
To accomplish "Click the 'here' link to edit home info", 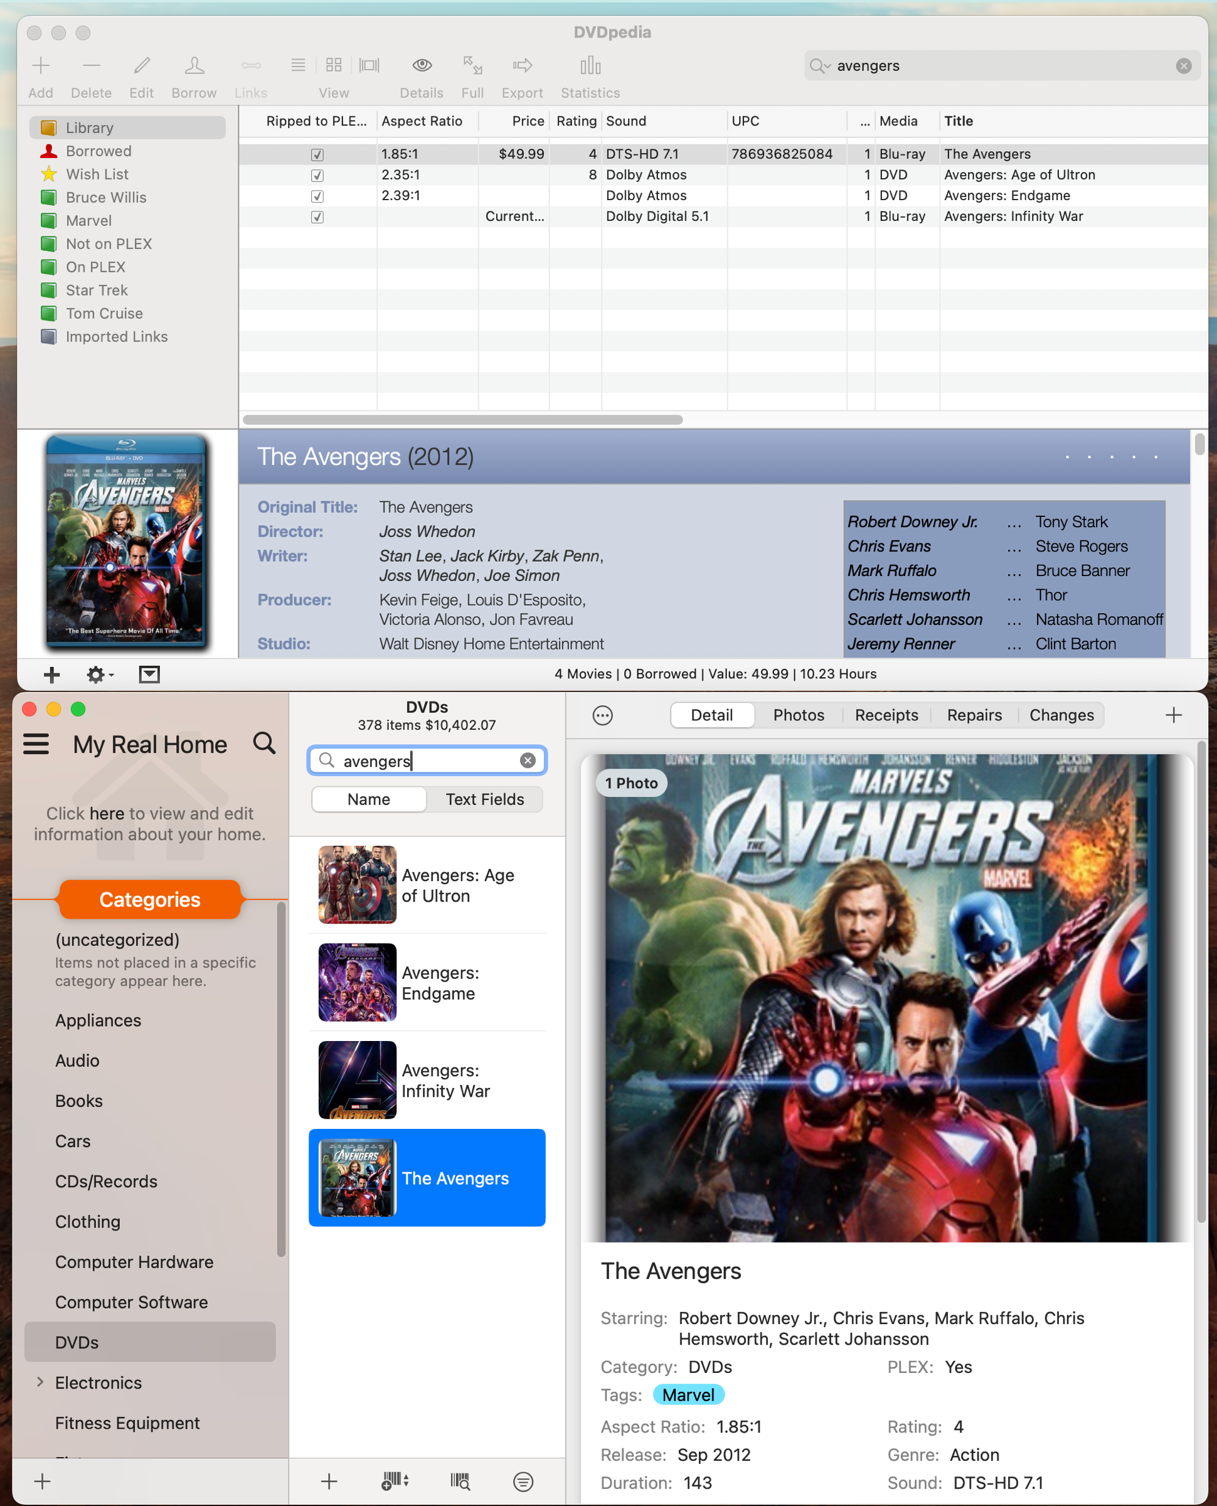I will point(107,813).
